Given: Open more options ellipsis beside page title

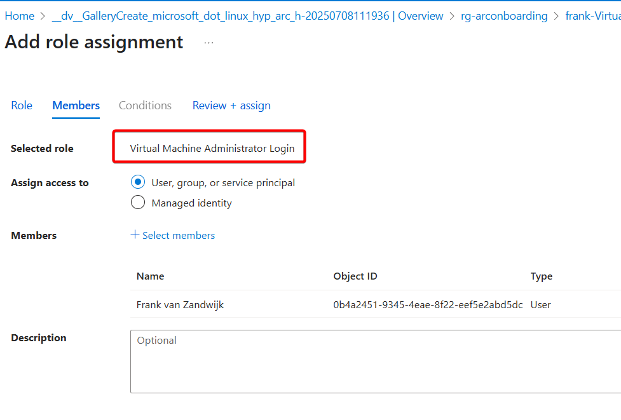Looking at the screenshot, I should point(208,43).
